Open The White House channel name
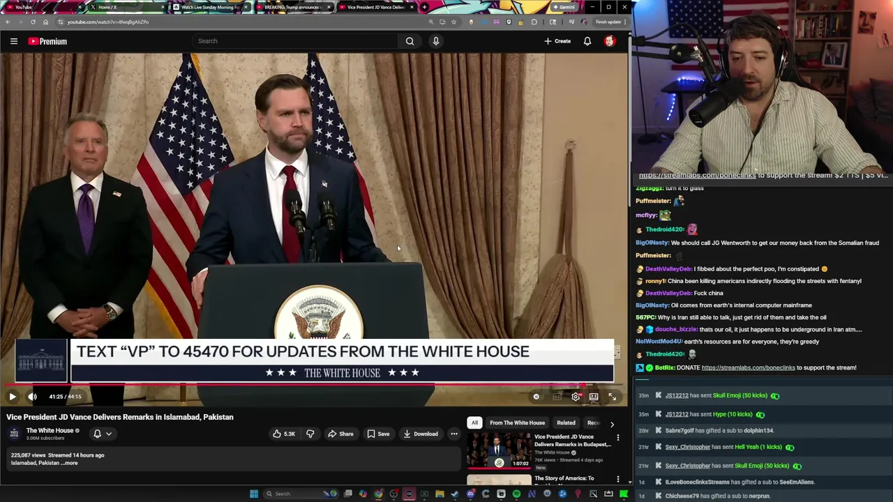This screenshot has width=893, height=502. tap(50, 431)
